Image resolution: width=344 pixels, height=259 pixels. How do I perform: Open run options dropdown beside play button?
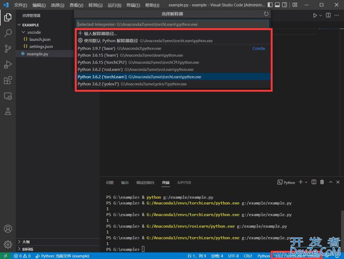(x=321, y=15)
